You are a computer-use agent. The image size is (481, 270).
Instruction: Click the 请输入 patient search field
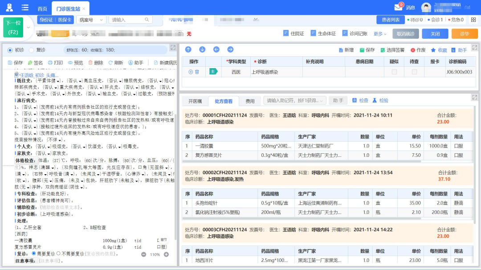pos(130,20)
